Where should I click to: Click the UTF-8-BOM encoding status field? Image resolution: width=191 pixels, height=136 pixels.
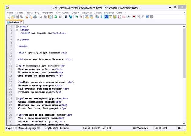coord(161,128)
